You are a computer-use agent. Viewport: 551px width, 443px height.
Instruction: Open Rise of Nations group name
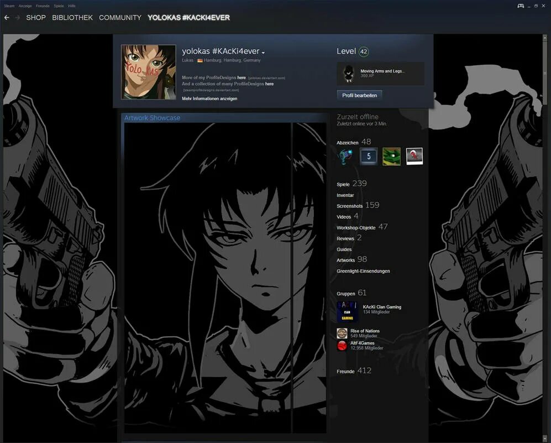tap(365, 331)
